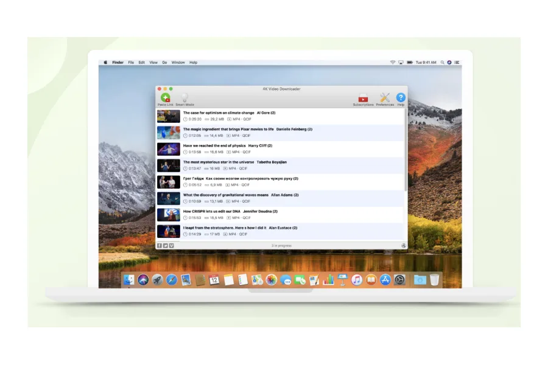The height and width of the screenshot is (365, 548).
Task: Open Notes icon in Dock
Action: pyautogui.click(x=228, y=280)
